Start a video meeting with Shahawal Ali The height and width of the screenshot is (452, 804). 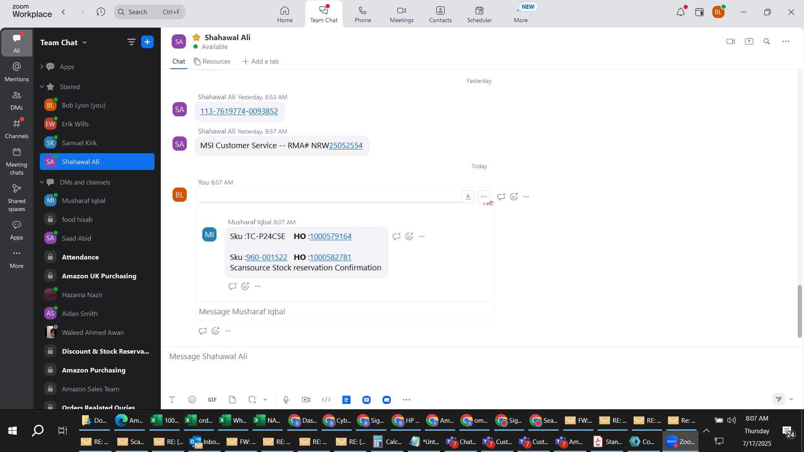coord(731,41)
